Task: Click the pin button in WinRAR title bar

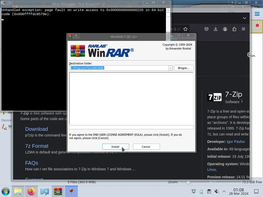Action: pyautogui.click(x=76, y=35)
